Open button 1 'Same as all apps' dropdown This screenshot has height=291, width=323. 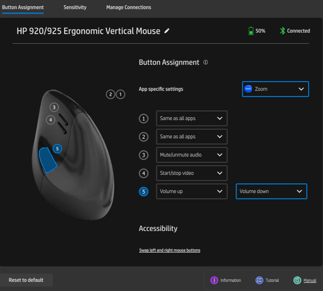coord(192,119)
